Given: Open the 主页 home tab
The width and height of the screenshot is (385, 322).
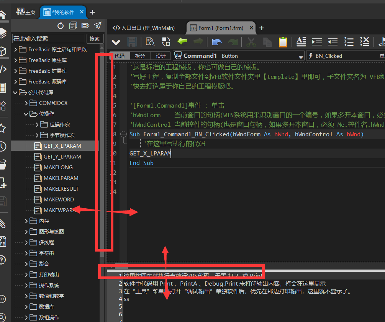Looking at the screenshot, I should pyautogui.click(x=26, y=12).
